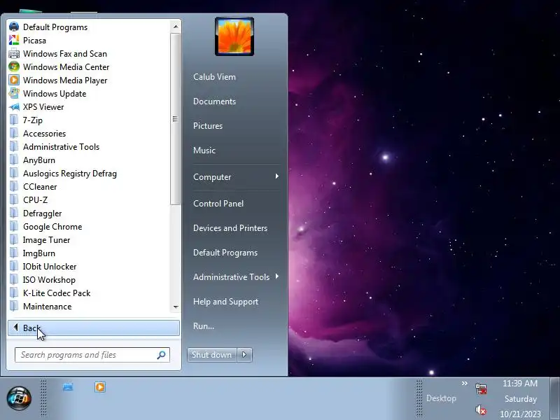Open the ISO Workshop folder

click(x=49, y=279)
